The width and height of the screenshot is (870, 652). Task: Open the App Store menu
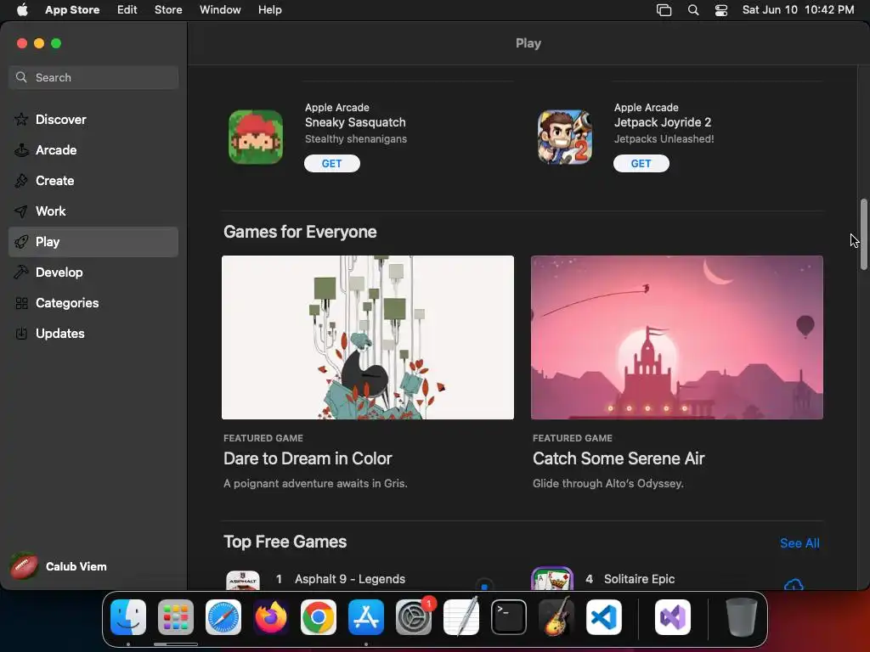click(72, 9)
